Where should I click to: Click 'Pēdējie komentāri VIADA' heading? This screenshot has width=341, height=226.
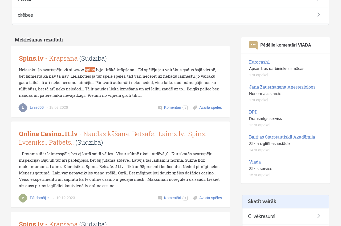[286, 45]
